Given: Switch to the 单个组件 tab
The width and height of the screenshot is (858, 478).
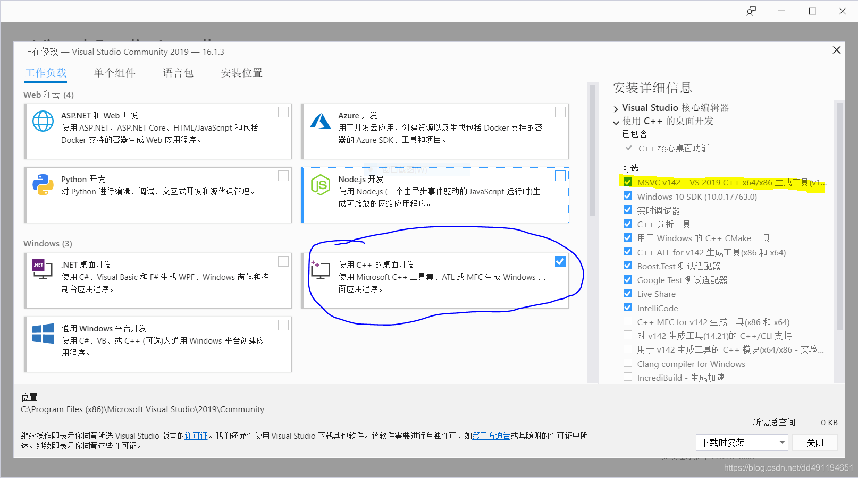Looking at the screenshot, I should 115,73.
